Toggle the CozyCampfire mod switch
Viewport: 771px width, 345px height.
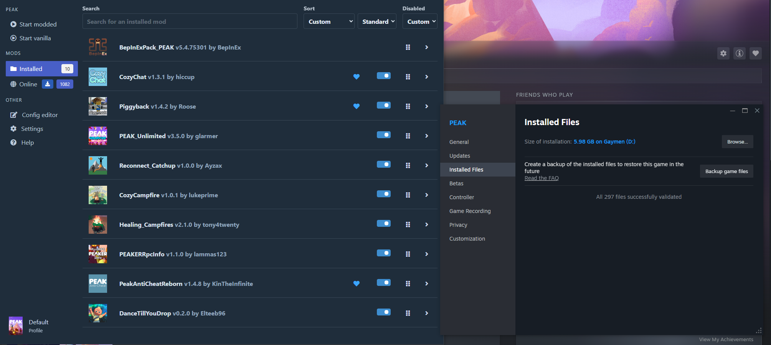(384, 194)
